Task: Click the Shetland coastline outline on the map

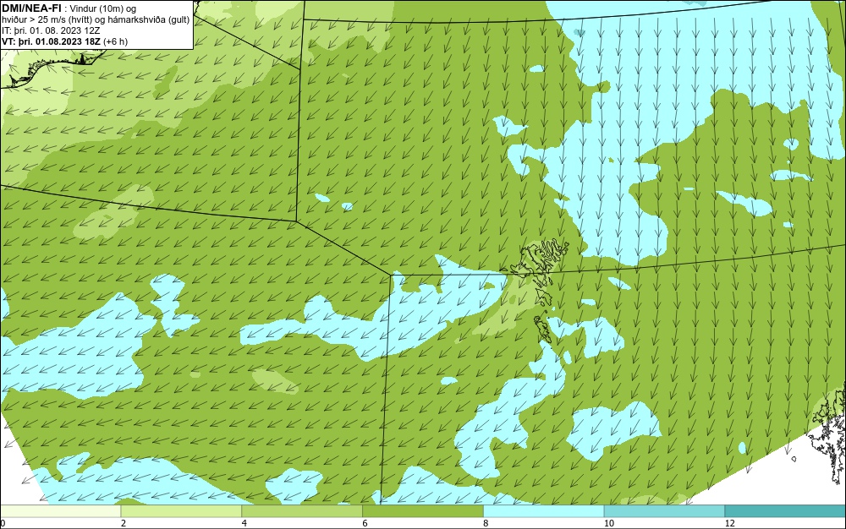Action: pos(828,436)
